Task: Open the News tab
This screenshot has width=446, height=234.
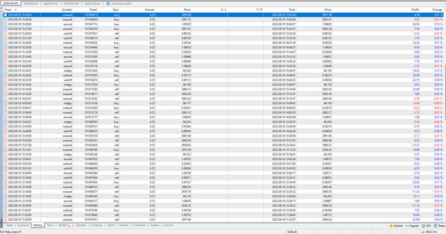Action: pos(50,225)
